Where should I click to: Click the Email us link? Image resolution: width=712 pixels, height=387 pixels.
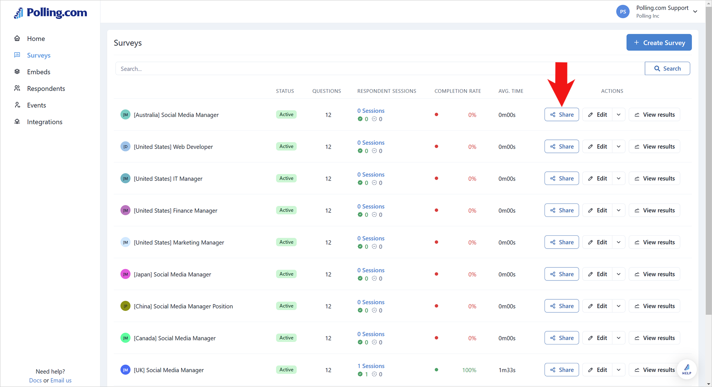(61, 380)
